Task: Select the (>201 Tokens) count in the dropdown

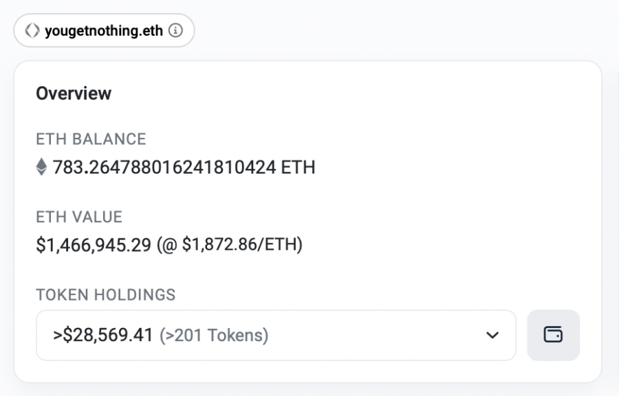Action: (214, 336)
